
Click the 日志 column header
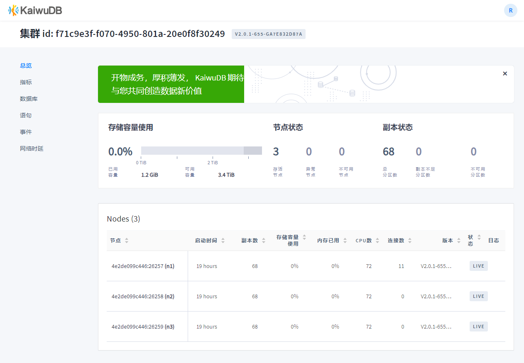[494, 241]
